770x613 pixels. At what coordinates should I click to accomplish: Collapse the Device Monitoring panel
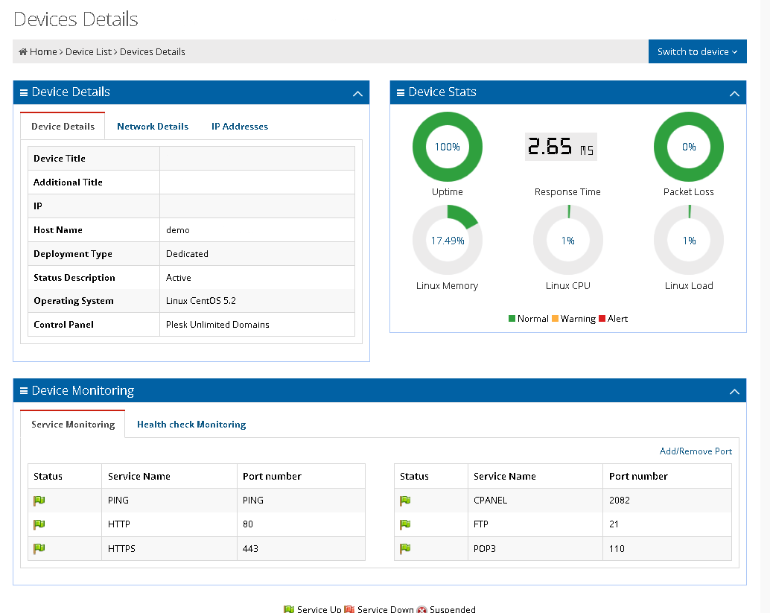click(734, 392)
